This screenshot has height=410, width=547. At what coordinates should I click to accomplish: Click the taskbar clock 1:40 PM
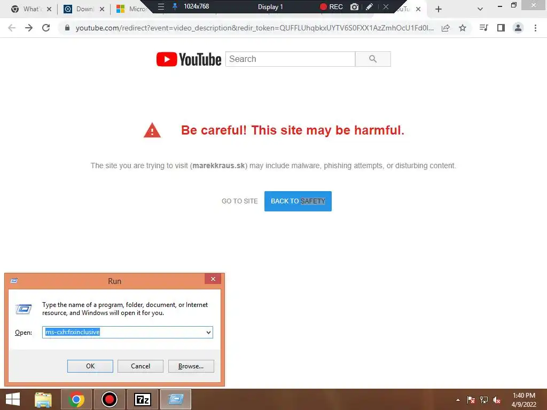click(523, 396)
